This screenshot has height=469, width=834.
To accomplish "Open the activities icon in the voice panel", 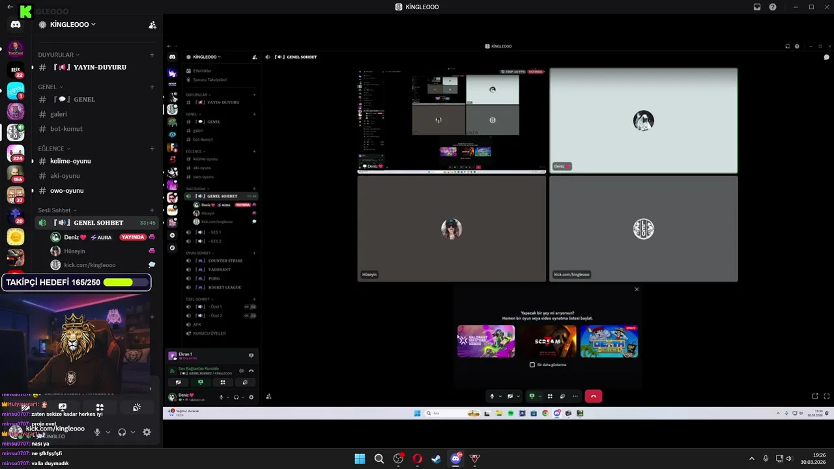I will click(100, 407).
